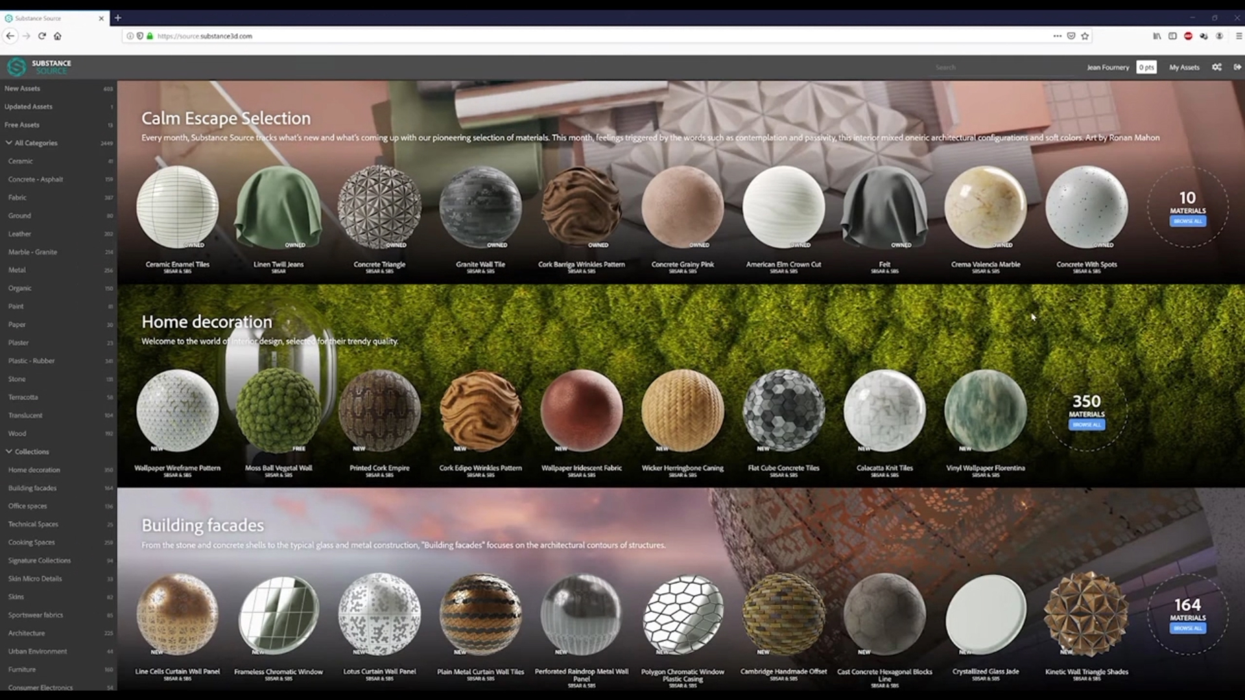Open Firefox hamburger menu
Screen dimensions: 1245x700
1238,36
